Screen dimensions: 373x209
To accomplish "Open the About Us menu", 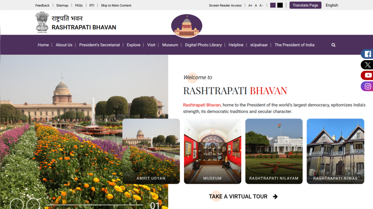I will tap(64, 45).
